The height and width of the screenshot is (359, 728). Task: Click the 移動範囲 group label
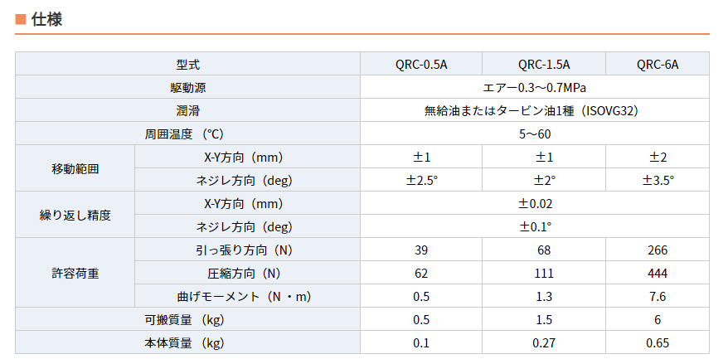pyautogui.click(x=75, y=168)
